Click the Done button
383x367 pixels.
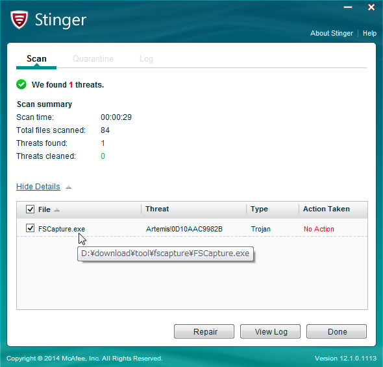coord(337,331)
